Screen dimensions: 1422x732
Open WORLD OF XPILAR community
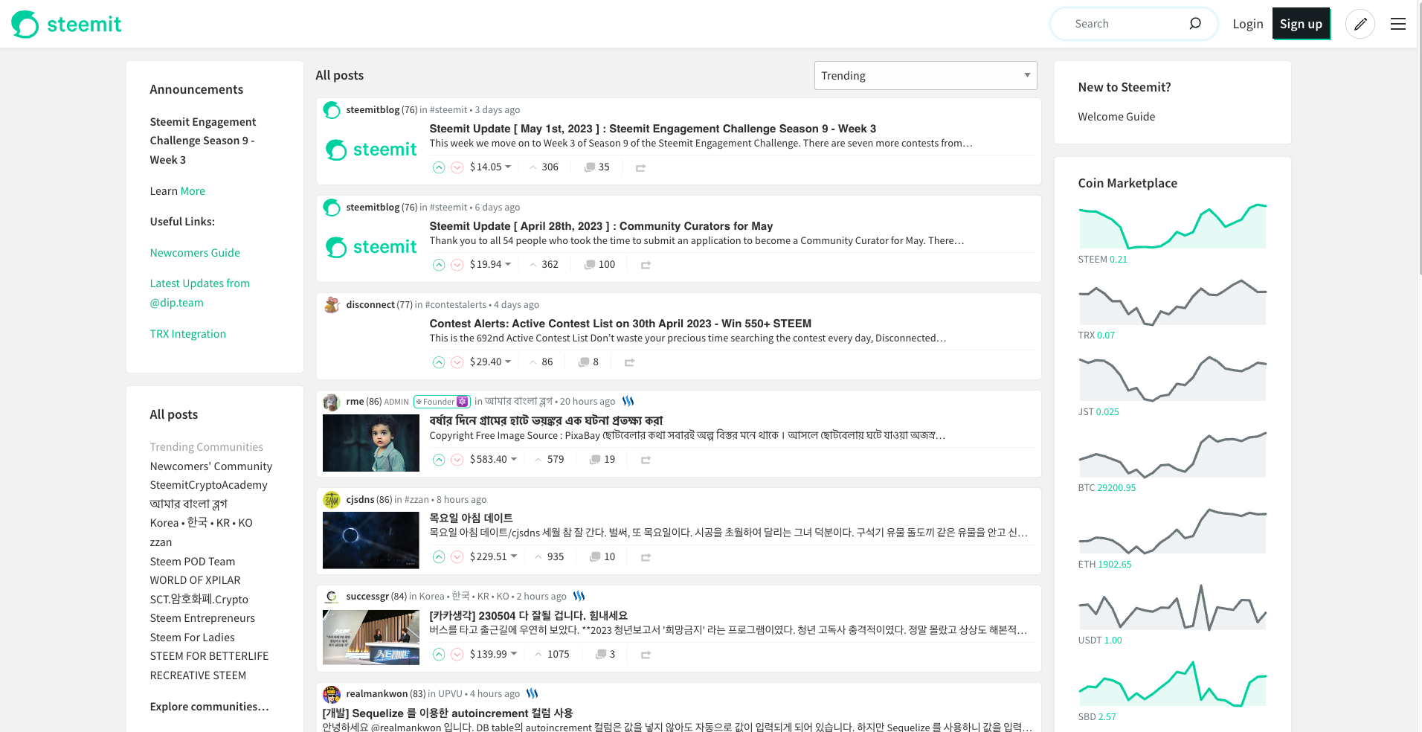click(x=196, y=580)
